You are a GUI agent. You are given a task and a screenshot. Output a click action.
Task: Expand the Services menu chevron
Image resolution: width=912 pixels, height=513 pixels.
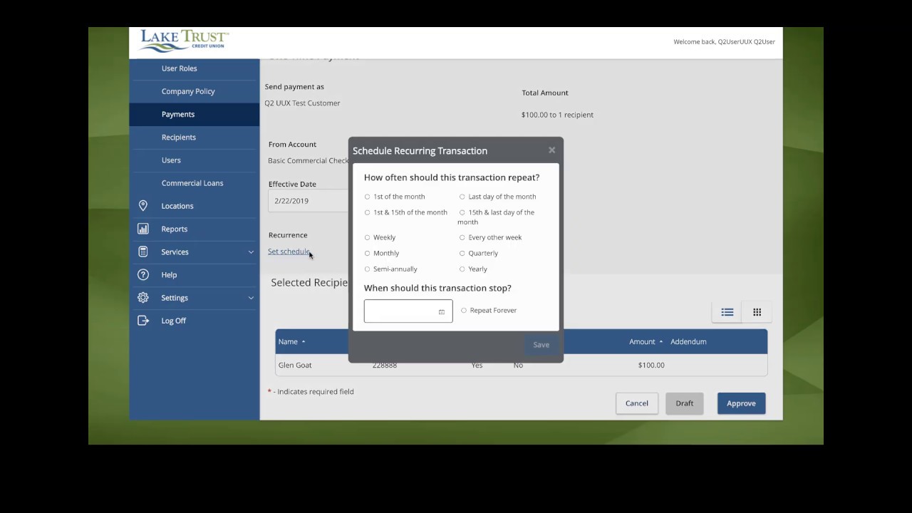pyautogui.click(x=251, y=252)
